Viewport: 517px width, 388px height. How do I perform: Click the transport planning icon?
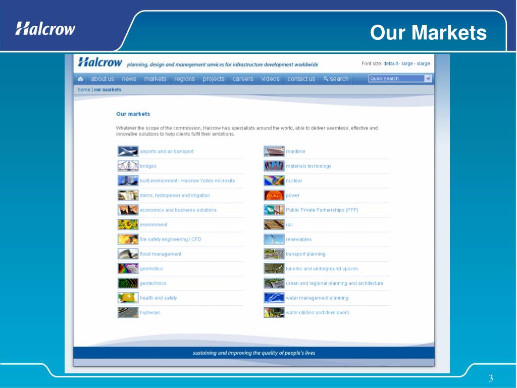[x=274, y=254]
